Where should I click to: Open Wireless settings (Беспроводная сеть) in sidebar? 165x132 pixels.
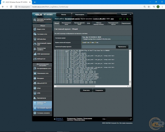point(42,68)
